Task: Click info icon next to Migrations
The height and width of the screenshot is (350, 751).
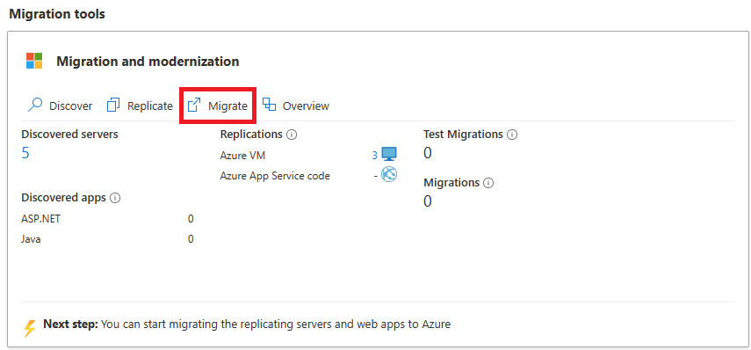Action: [x=488, y=183]
